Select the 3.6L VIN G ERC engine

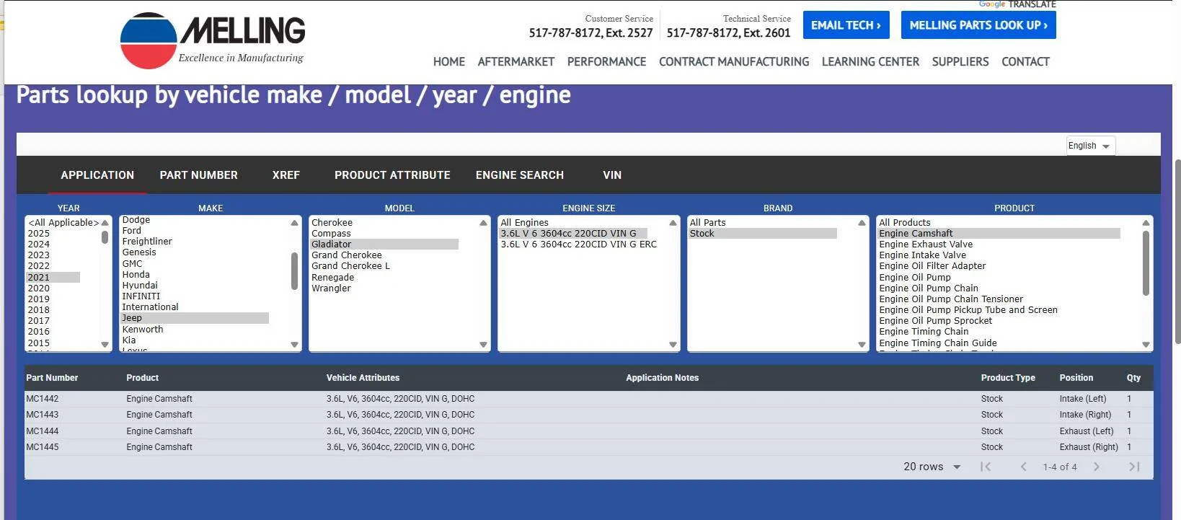pyautogui.click(x=579, y=244)
